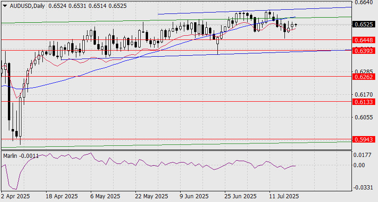This screenshot has width=378, height=202.
Task: Select the 0.6055 price scale value
Action: click(364, 117)
